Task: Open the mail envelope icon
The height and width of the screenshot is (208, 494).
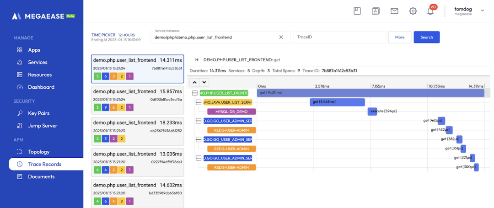Action: [x=394, y=11]
